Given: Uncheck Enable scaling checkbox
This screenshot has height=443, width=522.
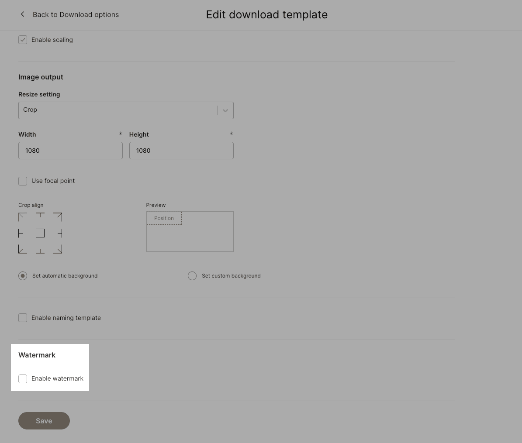Looking at the screenshot, I should click(x=23, y=40).
